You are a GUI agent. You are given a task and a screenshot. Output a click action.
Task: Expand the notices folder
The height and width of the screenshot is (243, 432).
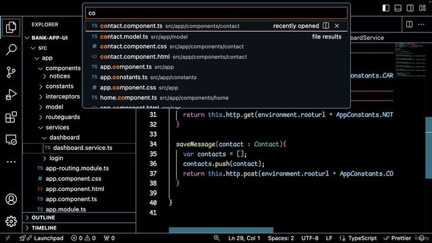coord(45,76)
